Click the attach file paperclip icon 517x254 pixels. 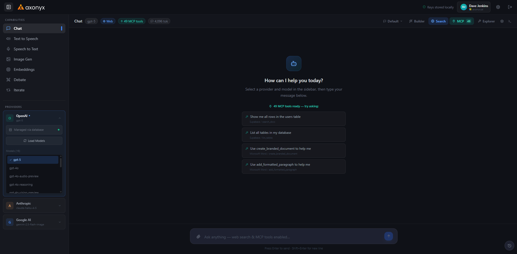198,237
